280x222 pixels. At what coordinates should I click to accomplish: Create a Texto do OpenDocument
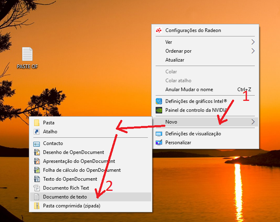click(x=91, y=179)
